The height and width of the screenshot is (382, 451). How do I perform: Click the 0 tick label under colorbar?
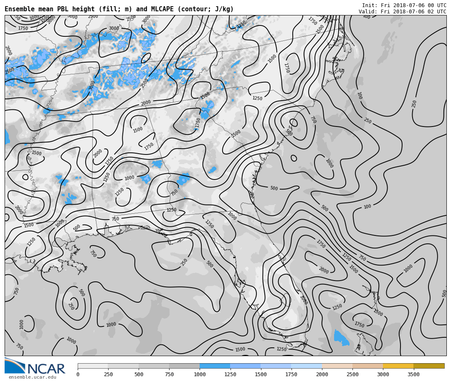click(78, 374)
